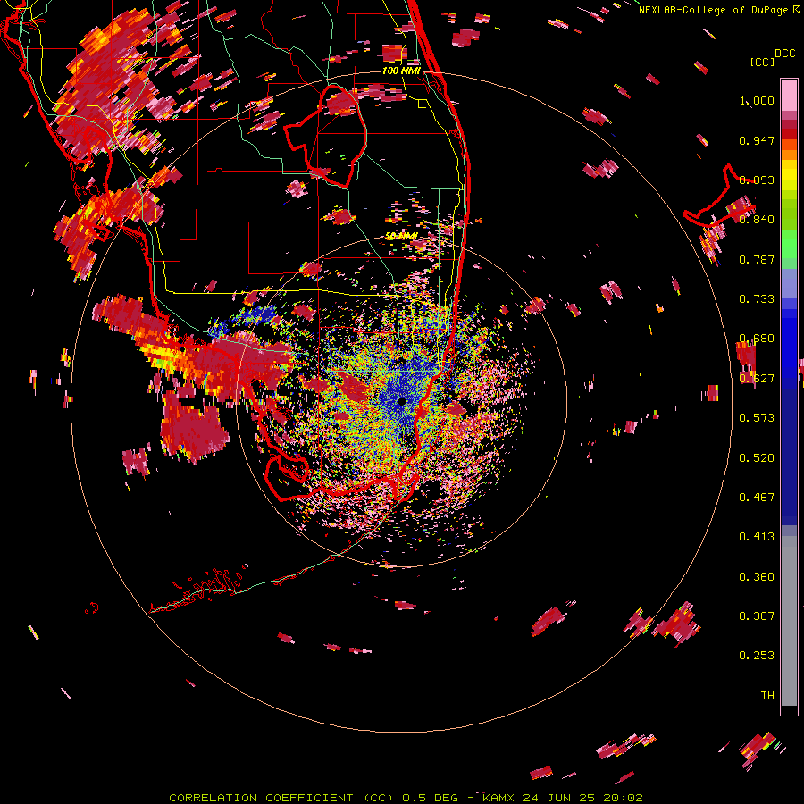804x804 pixels.
Task: Click the 50 NMI range ring label
Action: pyautogui.click(x=401, y=237)
